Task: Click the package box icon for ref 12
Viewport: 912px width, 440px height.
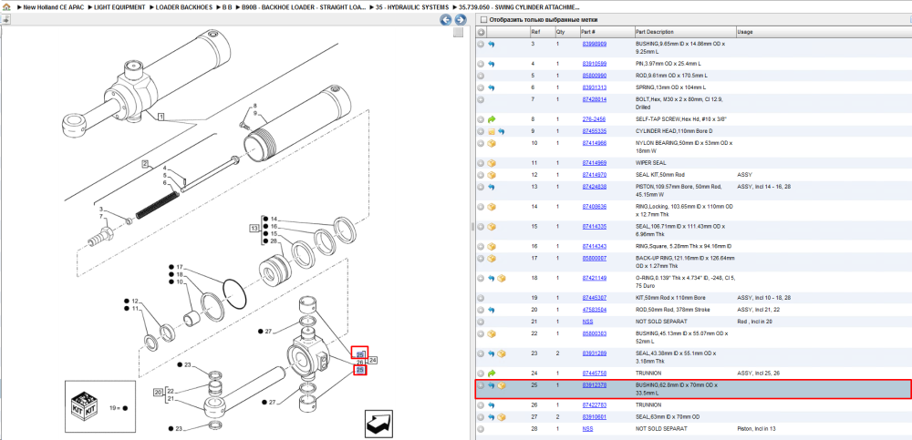Action: [x=491, y=174]
